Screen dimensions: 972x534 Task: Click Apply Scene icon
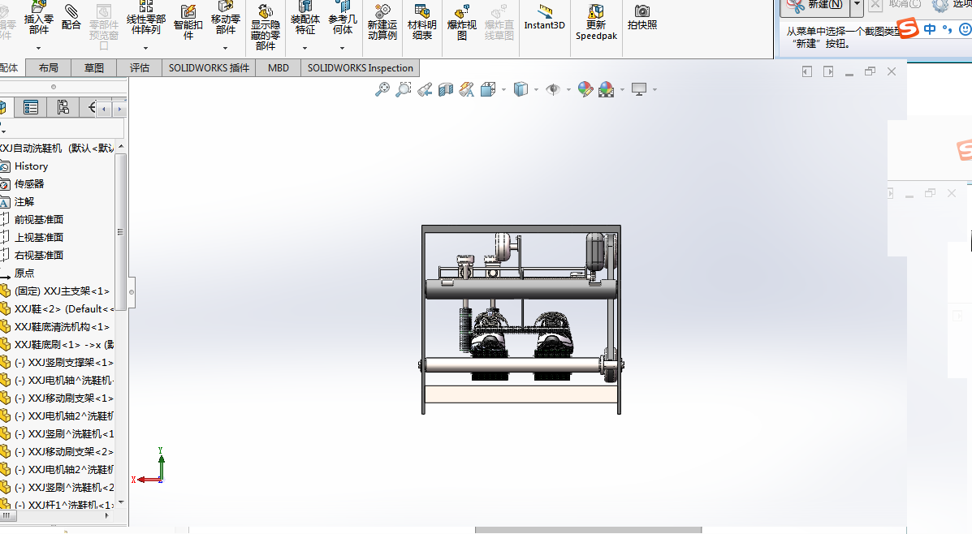point(607,89)
